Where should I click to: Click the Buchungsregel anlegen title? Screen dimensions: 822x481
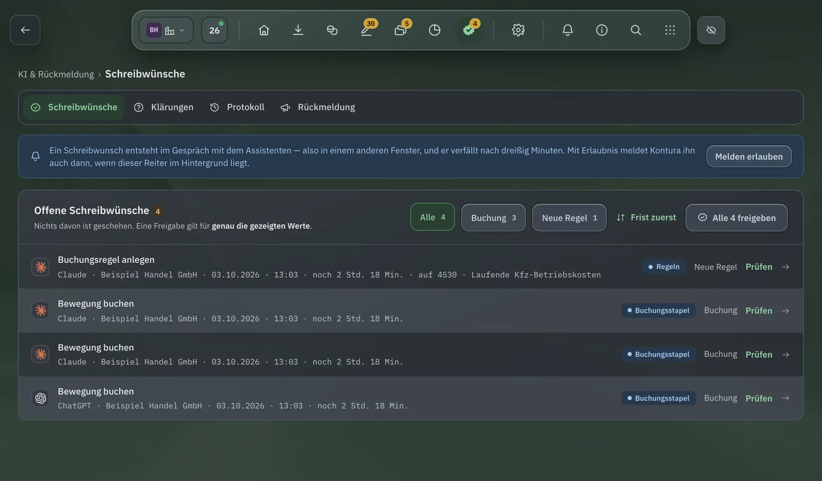click(106, 259)
